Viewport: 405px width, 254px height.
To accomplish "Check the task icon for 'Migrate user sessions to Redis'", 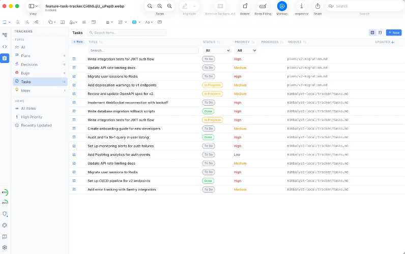I will coord(74,76).
